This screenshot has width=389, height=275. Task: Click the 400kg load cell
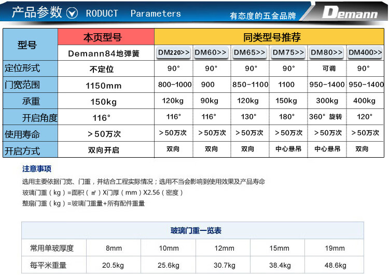(x=364, y=101)
